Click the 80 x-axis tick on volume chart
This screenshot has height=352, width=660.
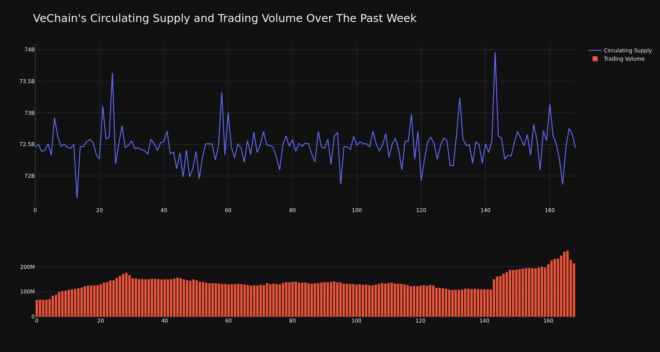tap(293, 321)
